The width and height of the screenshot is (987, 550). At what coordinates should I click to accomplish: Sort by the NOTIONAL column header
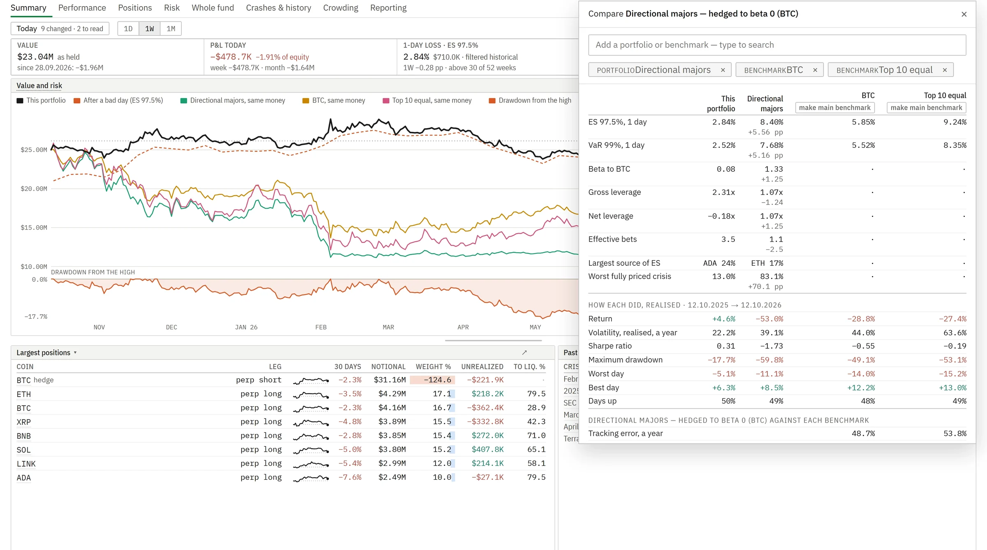pos(388,367)
